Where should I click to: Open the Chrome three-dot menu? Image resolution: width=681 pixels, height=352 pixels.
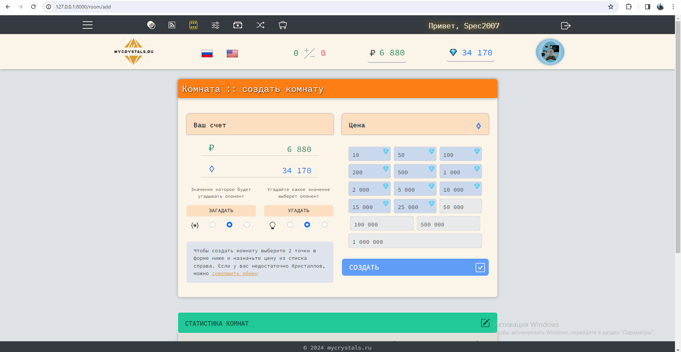pos(673,7)
